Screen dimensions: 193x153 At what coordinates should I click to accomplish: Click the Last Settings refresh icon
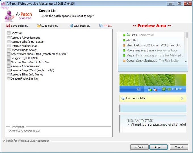[x=71, y=26]
